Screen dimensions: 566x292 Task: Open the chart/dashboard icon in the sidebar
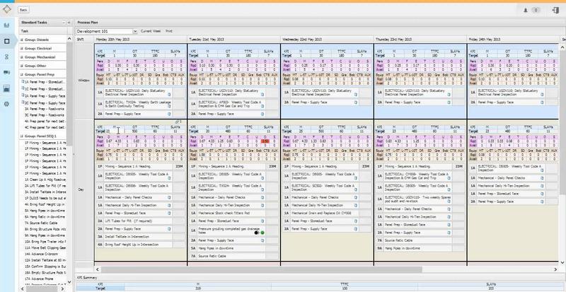(6, 25)
